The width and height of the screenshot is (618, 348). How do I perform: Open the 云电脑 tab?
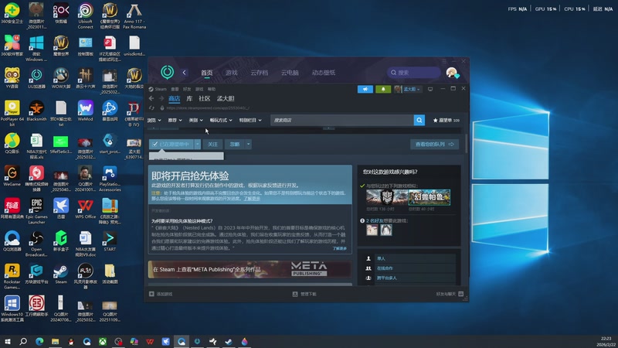(290, 73)
